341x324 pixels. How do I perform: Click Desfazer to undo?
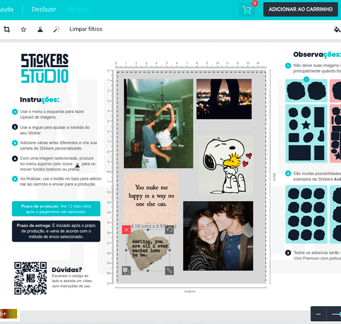click(x=44, y=10)
